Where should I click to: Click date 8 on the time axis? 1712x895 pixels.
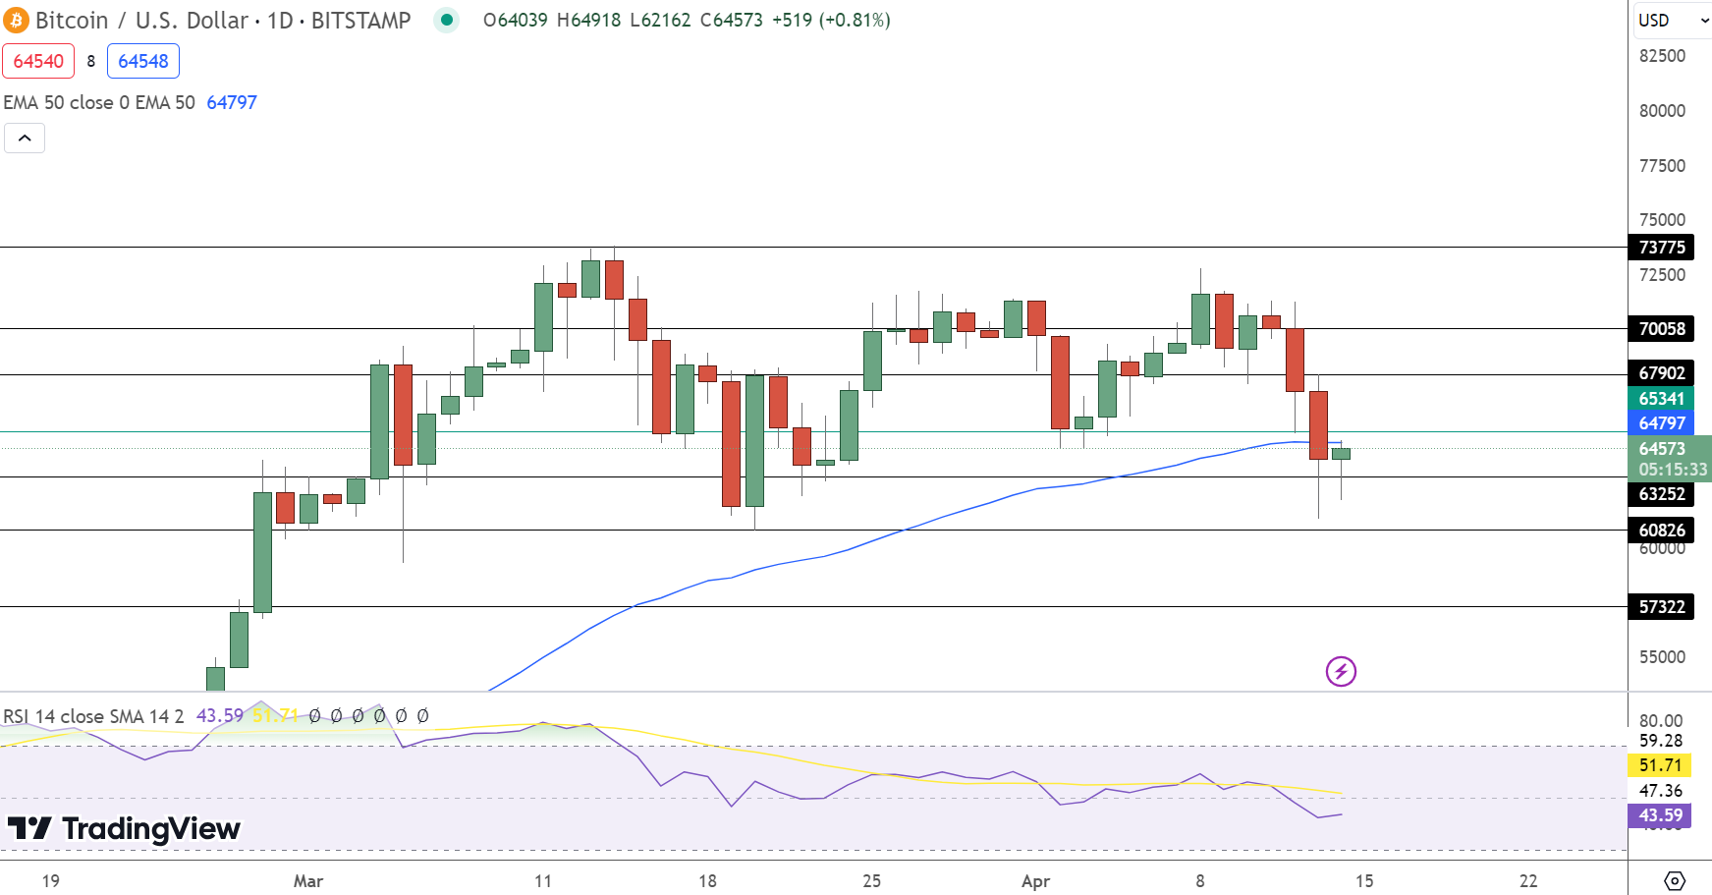[x=1200, y=881]
